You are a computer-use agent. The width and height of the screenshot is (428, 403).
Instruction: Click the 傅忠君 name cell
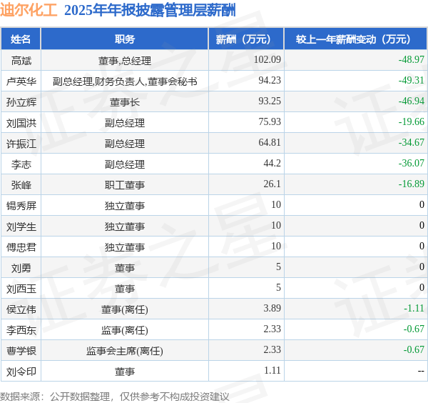(21, 247)
